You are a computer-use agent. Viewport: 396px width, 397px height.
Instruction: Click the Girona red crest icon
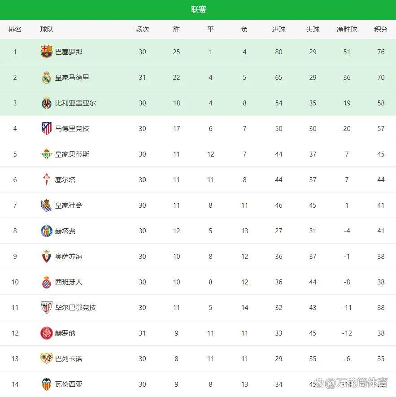pyautogui.click(x=47, y=333)
